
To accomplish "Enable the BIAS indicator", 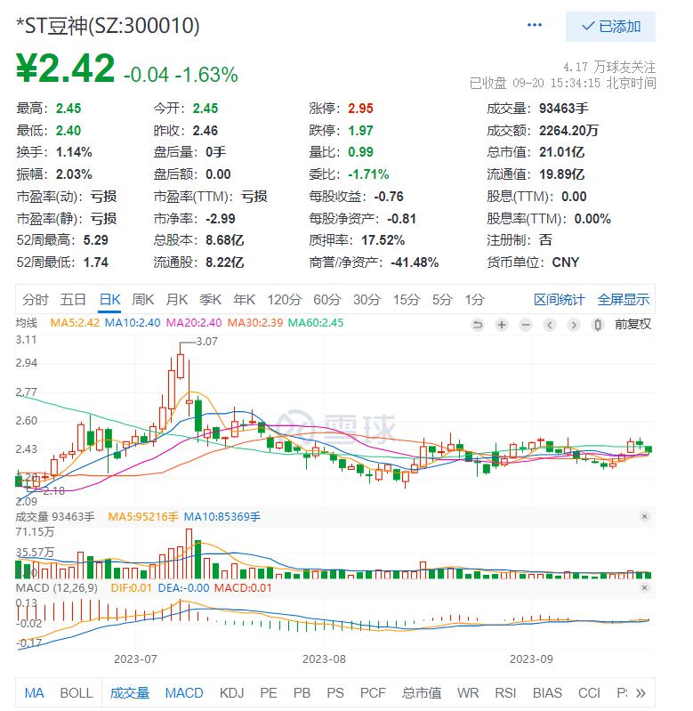I will pyautogui.click(x=547, y=693).
